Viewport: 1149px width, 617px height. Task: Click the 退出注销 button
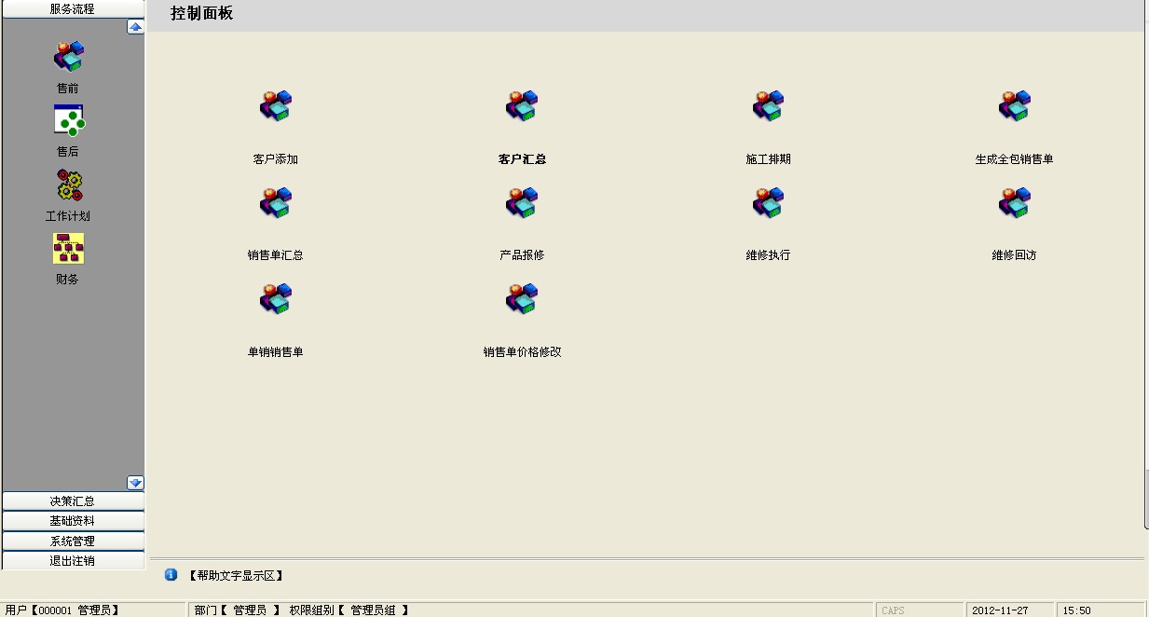(x=73, y=561)
